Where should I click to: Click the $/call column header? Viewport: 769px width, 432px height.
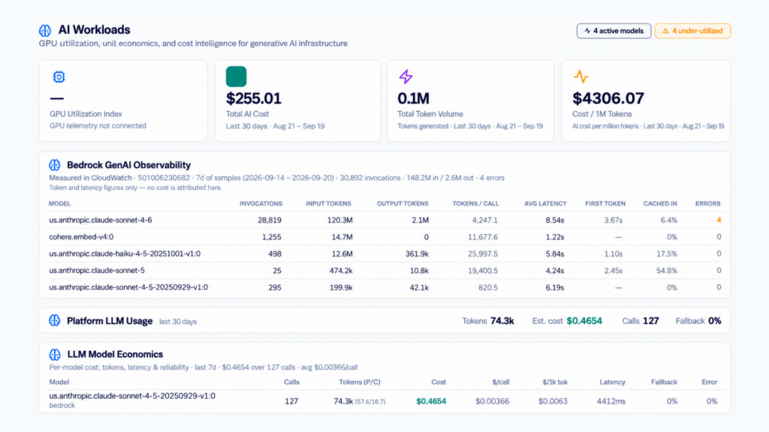pyautogui.click(x=501, y=382)
